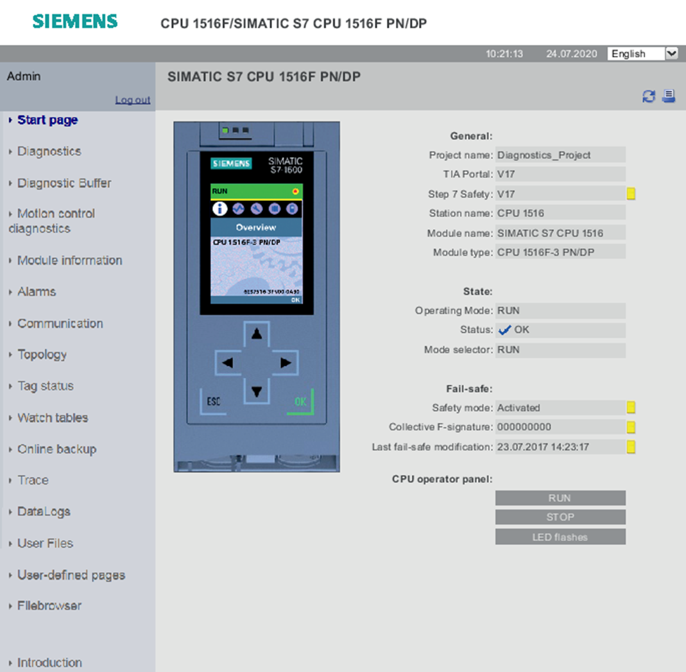Open Motion control diagnostics page
Screen dimensions: 686x672
tap(51, 221)
